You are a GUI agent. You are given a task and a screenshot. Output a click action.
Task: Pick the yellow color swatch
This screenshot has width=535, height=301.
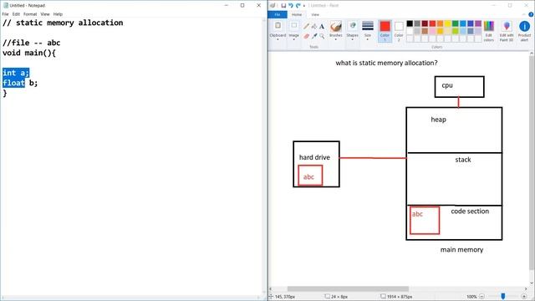point(448,23)
